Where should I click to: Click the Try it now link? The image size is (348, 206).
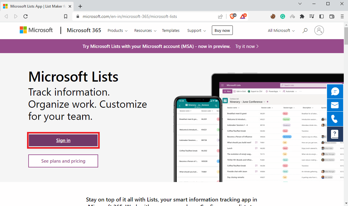[247, 46]
